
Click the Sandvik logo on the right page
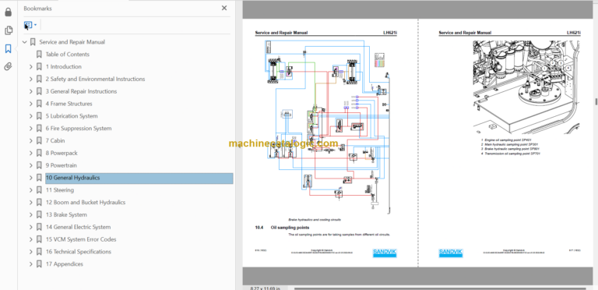click(x=451, y=253)
